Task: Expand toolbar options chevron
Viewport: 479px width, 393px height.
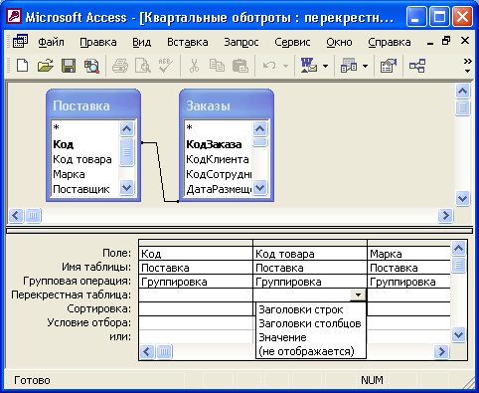Action: tap(467, 66)
